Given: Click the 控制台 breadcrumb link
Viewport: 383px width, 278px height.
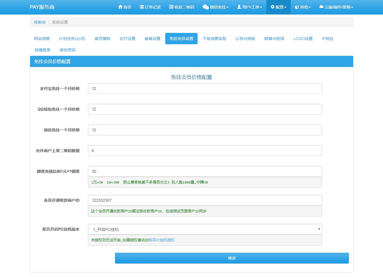Looking at the screenshot, I should coord(40,22).
